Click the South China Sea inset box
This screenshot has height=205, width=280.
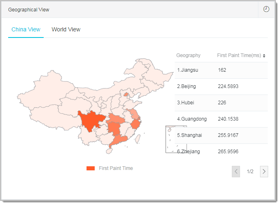pyautogui.click(x=170, y=139)
